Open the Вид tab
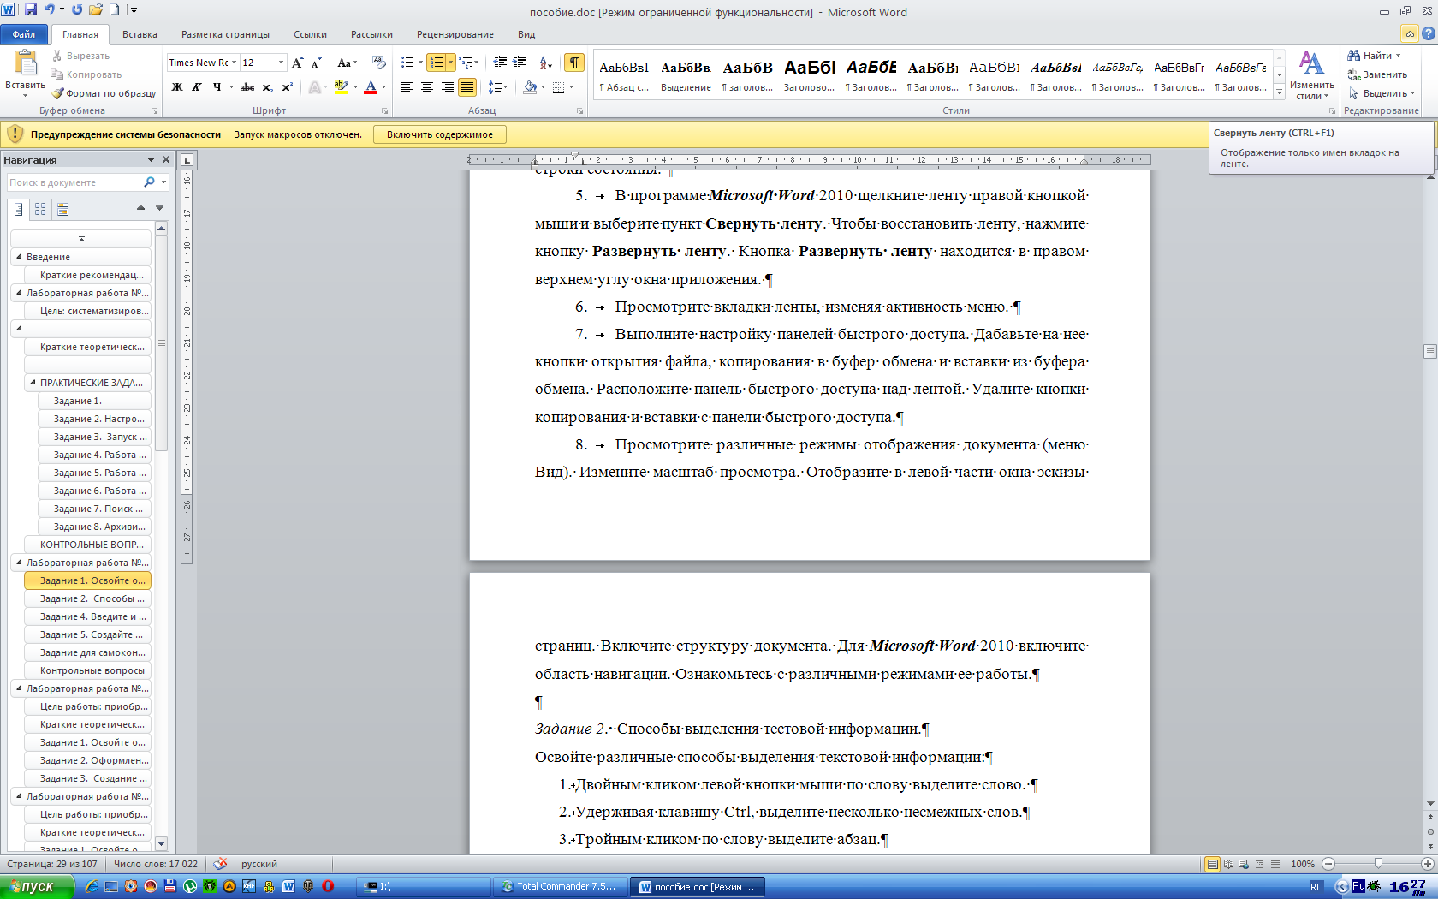The image size is (1438, 899). pos(526,34)
